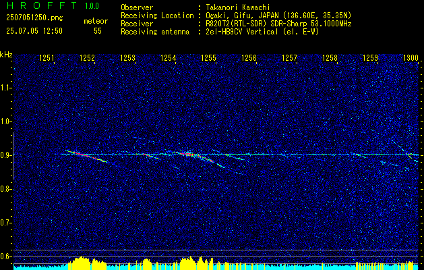Image resolution: width=424 pixels, height=270 pixels.
Task: Click the 1254 time marker
Action: (x=169, y=57)
